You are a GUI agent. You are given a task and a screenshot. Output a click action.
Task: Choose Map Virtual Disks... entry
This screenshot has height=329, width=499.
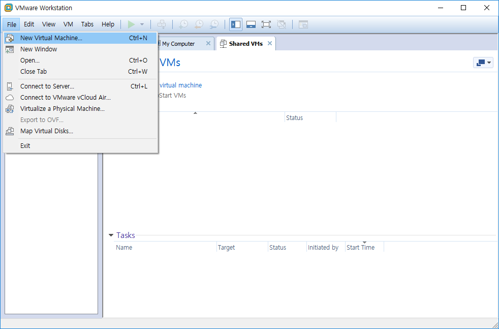(x=80, y=131)
